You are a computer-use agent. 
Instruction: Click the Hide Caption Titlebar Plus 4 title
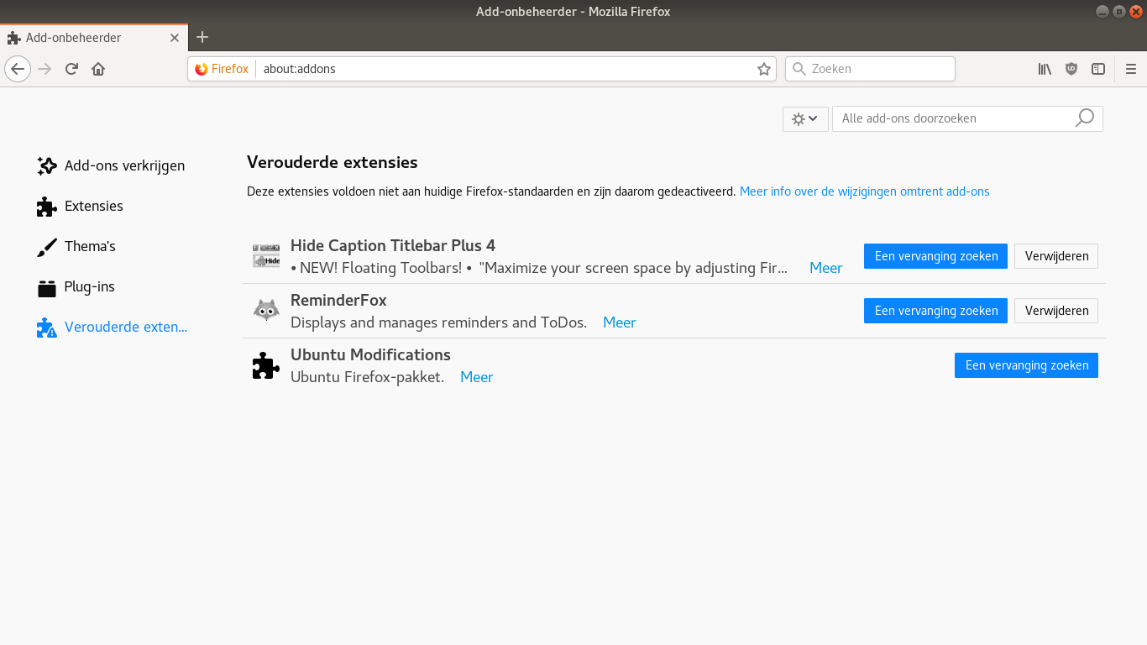point(393,245)
